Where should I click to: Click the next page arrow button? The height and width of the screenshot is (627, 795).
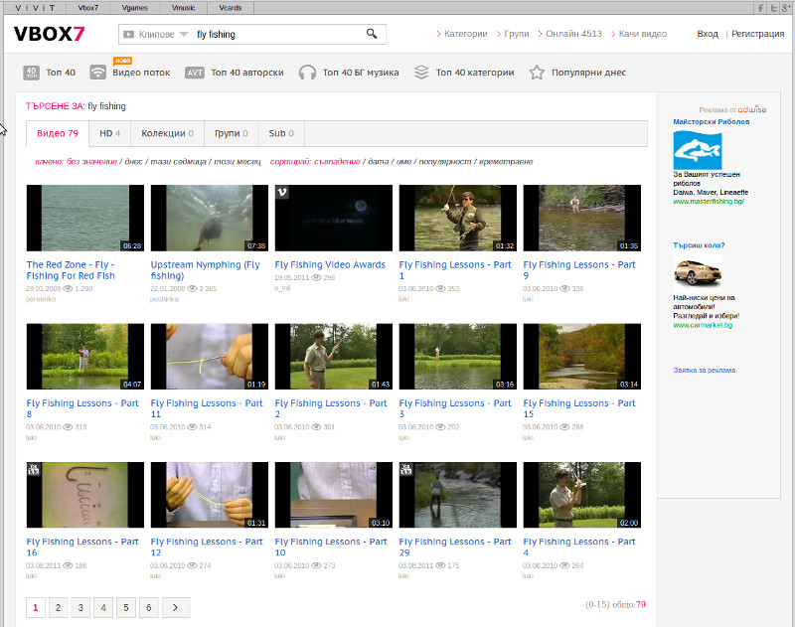[x=175, y=607]
